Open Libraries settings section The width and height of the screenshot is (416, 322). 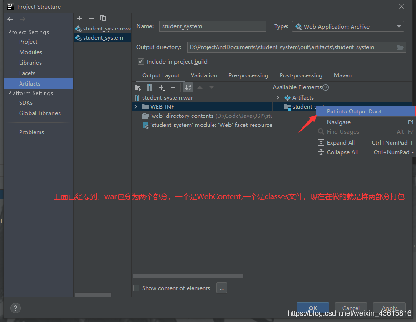coord(30,63)
